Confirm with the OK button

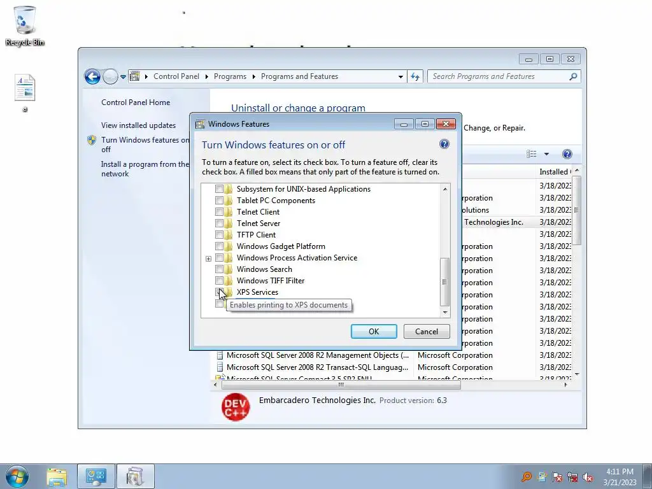[x=374, y=331]
